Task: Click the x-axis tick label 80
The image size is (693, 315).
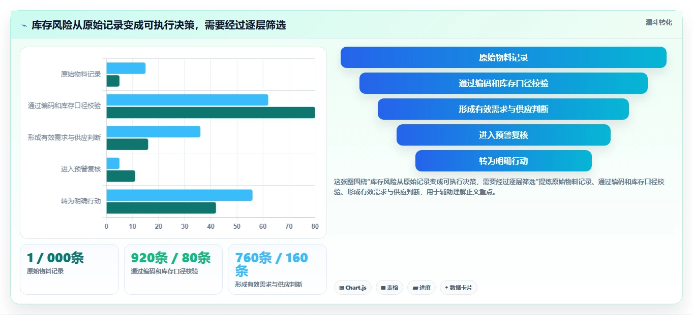Action: click(x=315, y=227)
